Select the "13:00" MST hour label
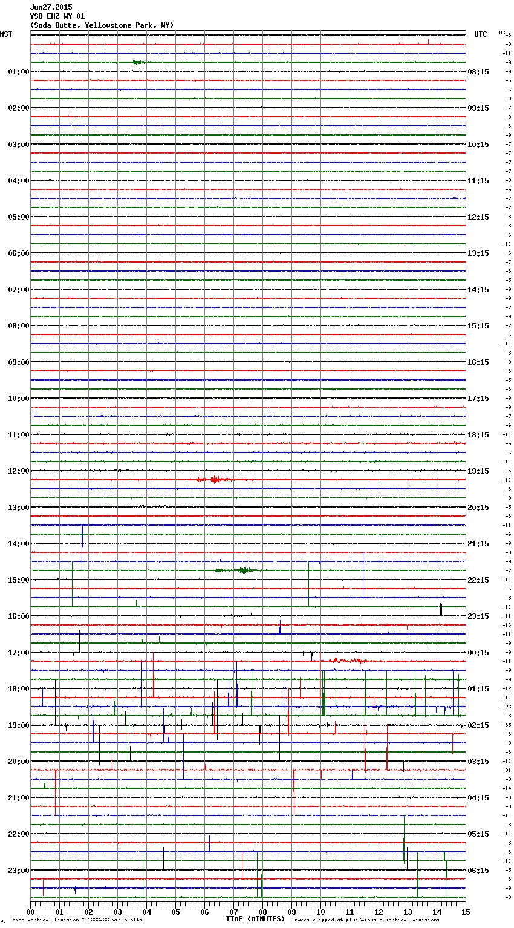 pyautogui.click(x=18, y=508)
